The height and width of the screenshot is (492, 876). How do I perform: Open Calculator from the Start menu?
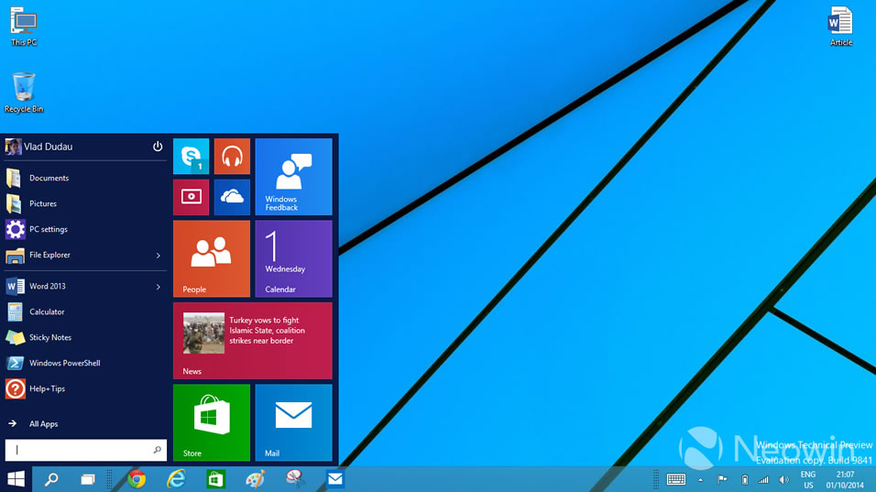(47, 312)
